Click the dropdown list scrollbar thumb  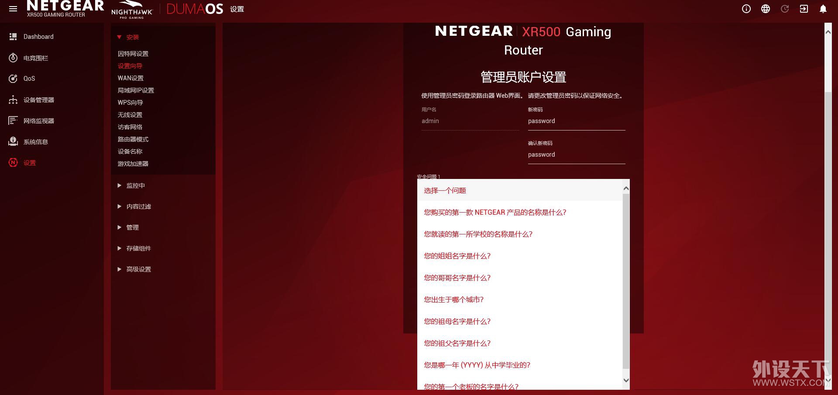coord(626,280)
